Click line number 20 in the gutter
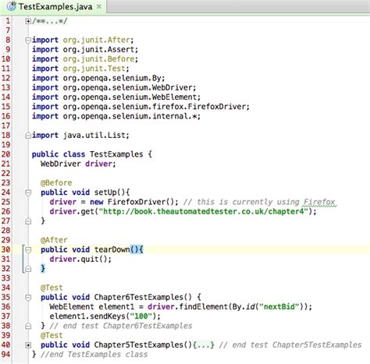The height and width of the screenshot is (364, 370). pyautogui.click(x=5, y=154)
